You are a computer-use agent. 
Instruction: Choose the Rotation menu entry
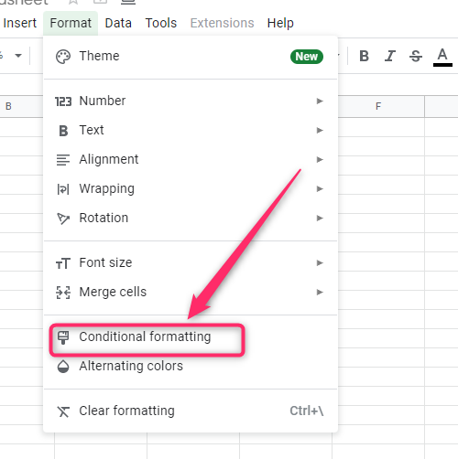pos(191,218)
